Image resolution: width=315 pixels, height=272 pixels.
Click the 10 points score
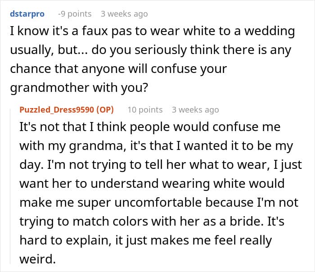[x=144, y=109]
